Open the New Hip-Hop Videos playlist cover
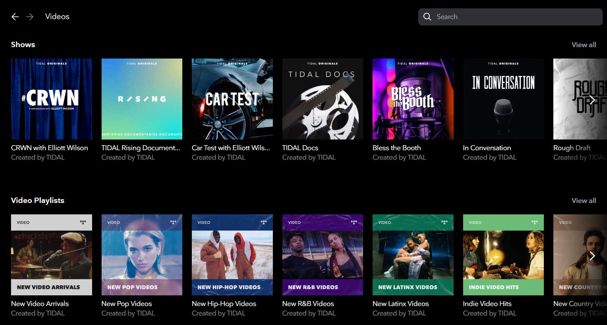Viewport: 607px width, 325px height. tap(232, 255)
